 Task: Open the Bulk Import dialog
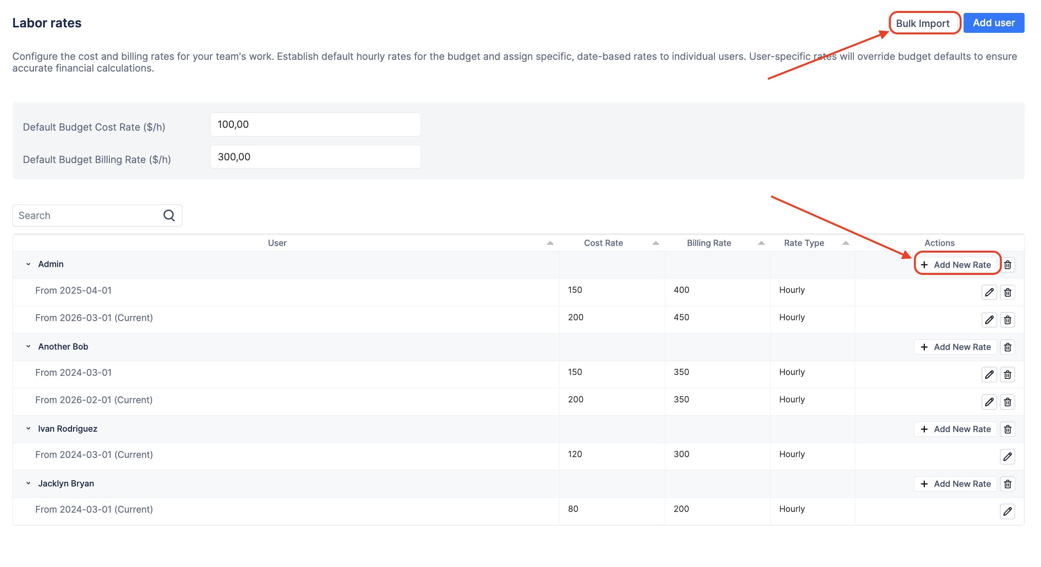(x=922, y=23)
